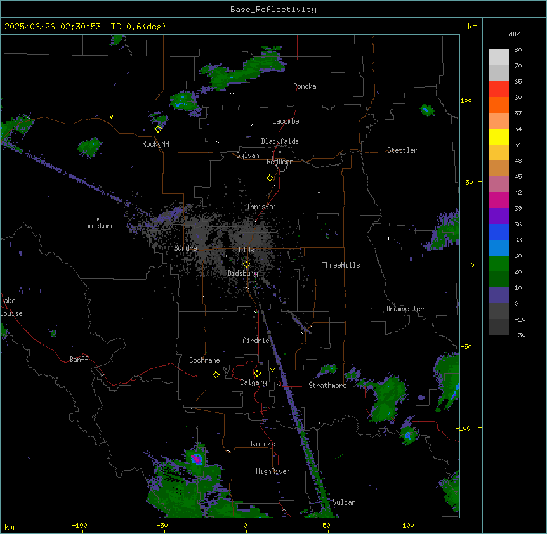Image resolution: width=547 pixels, height=534 pixels.
Task: Pick the bright blue 33-36 dBZ swatch
Action: pos(499,231)
